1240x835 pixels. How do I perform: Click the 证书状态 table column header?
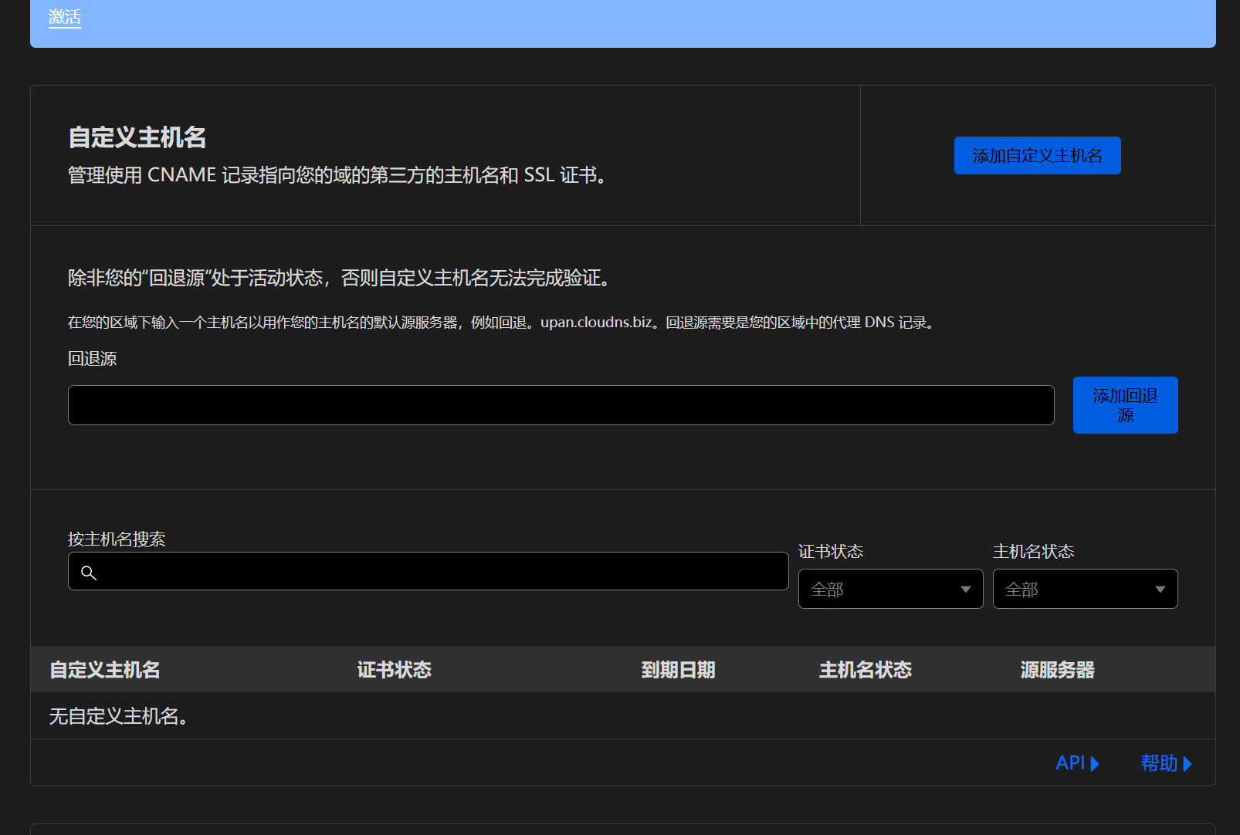pyautogui.click(x=394, y=670)
